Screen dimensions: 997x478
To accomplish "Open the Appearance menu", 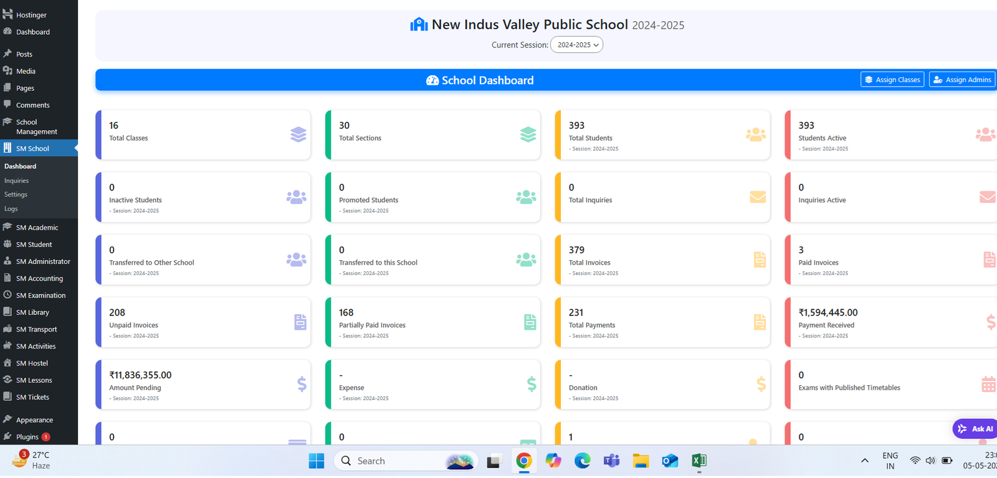I will click(39, 419).
